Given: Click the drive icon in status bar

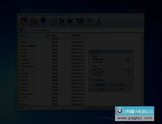Looking at the screenshot, I should pyautogui.click(x=19, y=108).
